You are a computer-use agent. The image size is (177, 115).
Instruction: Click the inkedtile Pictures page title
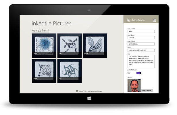coord(51,24)
